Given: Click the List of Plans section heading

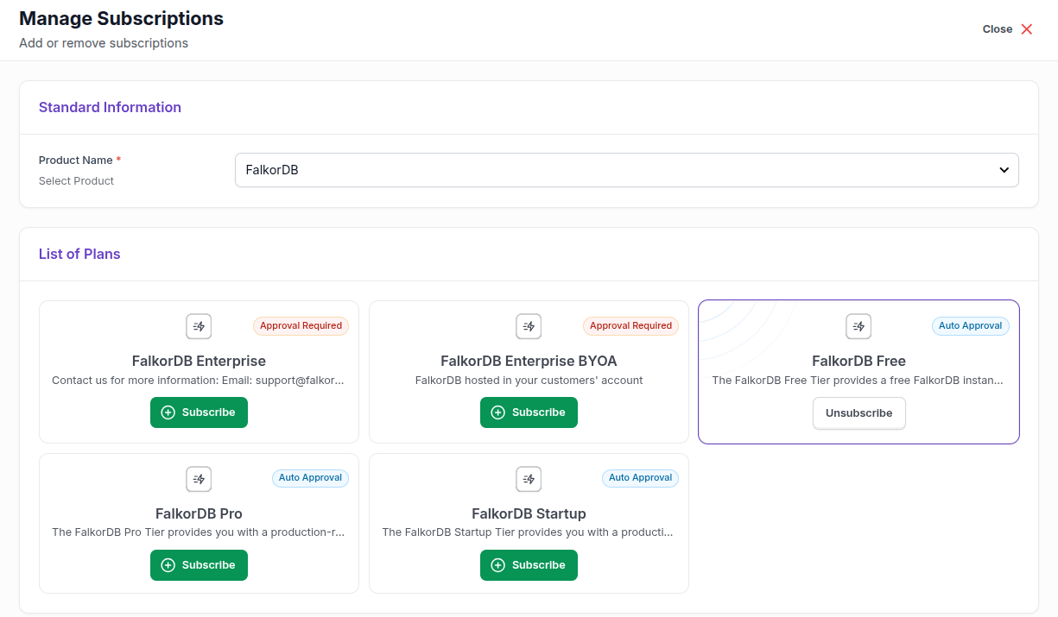Looking at the screenshot, I should coord(79,254).
